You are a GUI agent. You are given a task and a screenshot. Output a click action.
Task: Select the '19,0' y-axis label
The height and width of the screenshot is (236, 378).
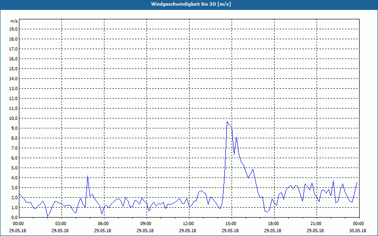pos(13,29)
